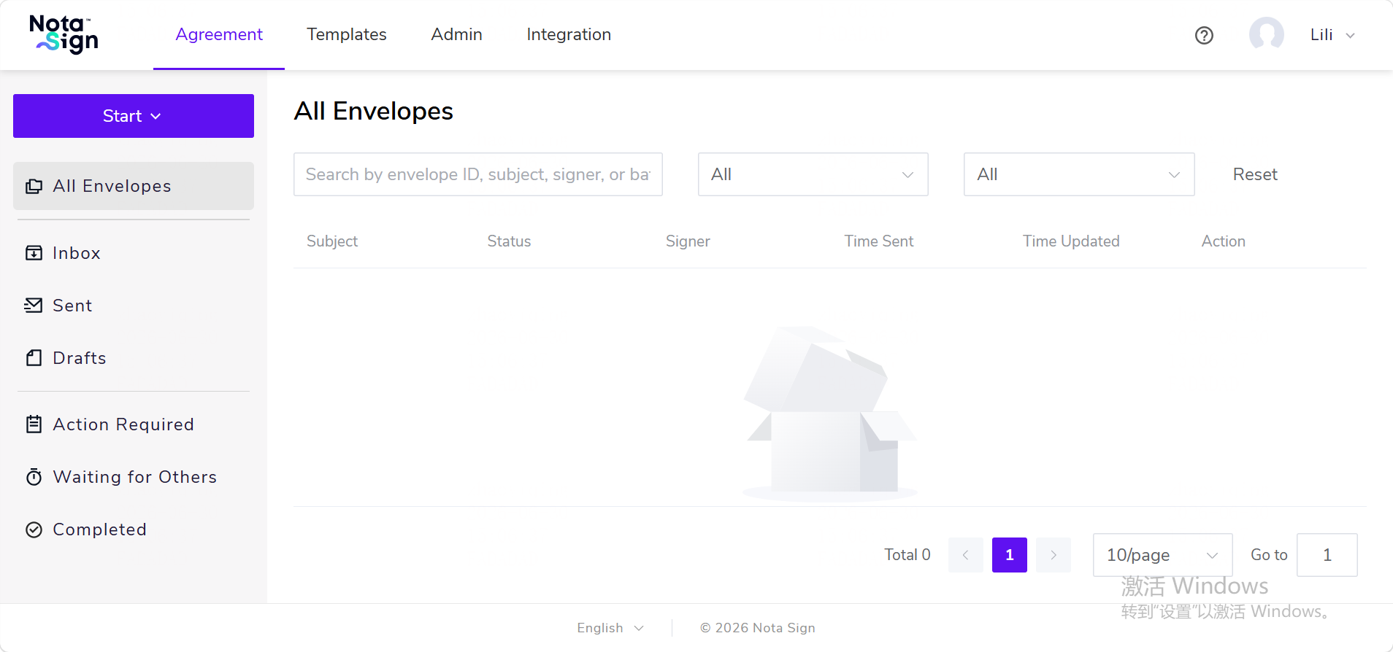
Task: Open the first All filter dropdown
Action: click(813, 174)
